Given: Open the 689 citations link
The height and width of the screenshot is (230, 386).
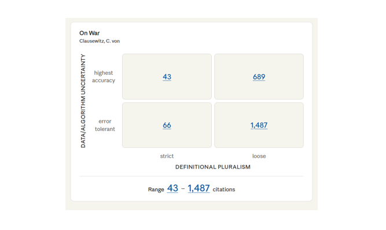Looking at the screenshot, I should pyautogui.click(x=259, y=76).
